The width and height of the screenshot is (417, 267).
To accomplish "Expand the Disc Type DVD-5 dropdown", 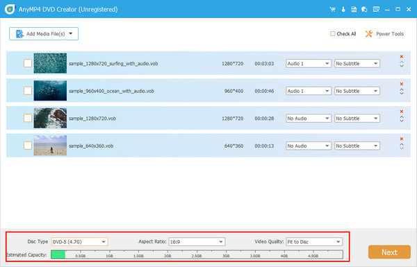I will (x=79, y=242).
